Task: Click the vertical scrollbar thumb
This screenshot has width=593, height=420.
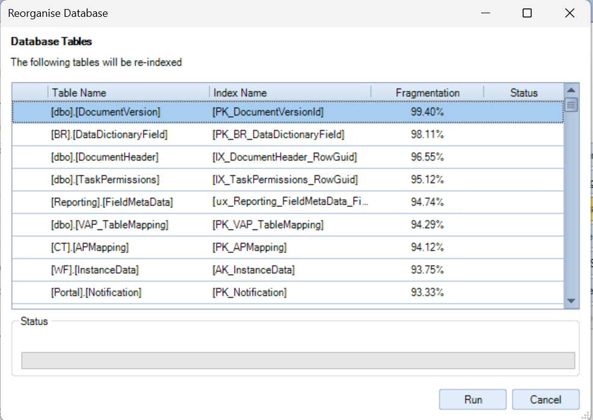Action: click(x=571, y=105)
